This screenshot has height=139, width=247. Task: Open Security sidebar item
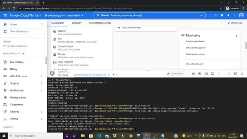tap(15, 112)
